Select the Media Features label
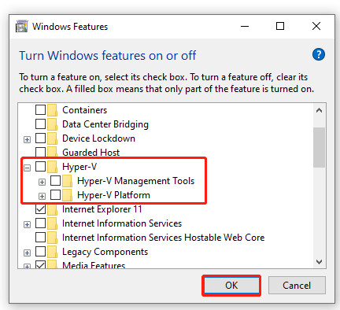 coord(94,265)
